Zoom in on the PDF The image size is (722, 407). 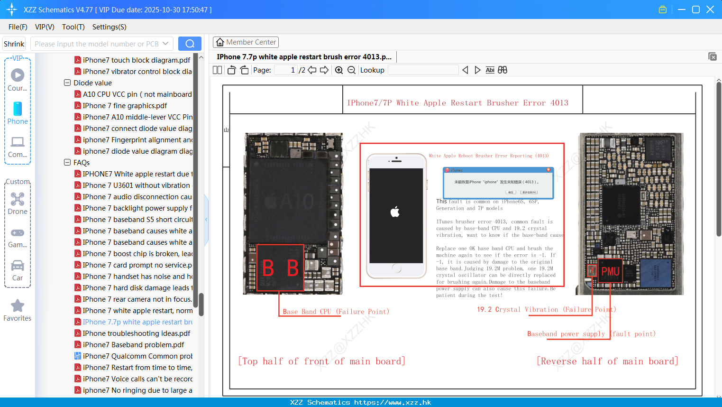[339, 70]
